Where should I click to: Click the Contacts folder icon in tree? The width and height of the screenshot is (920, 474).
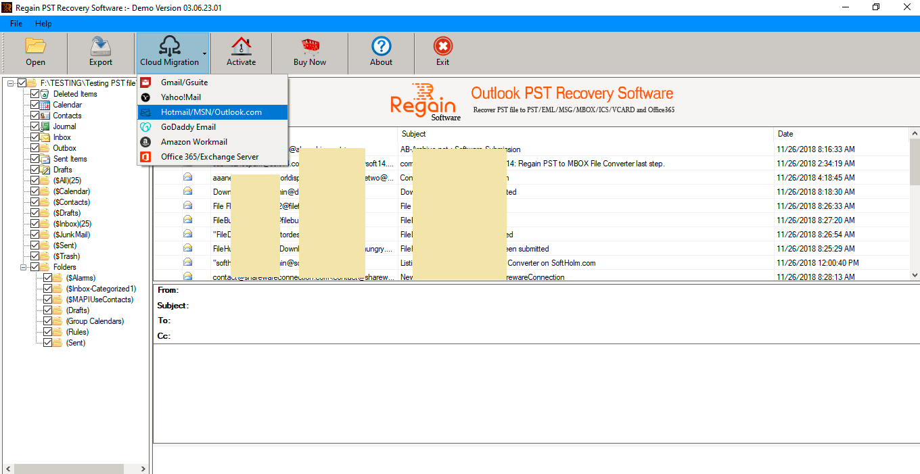(x=46, y=116)
